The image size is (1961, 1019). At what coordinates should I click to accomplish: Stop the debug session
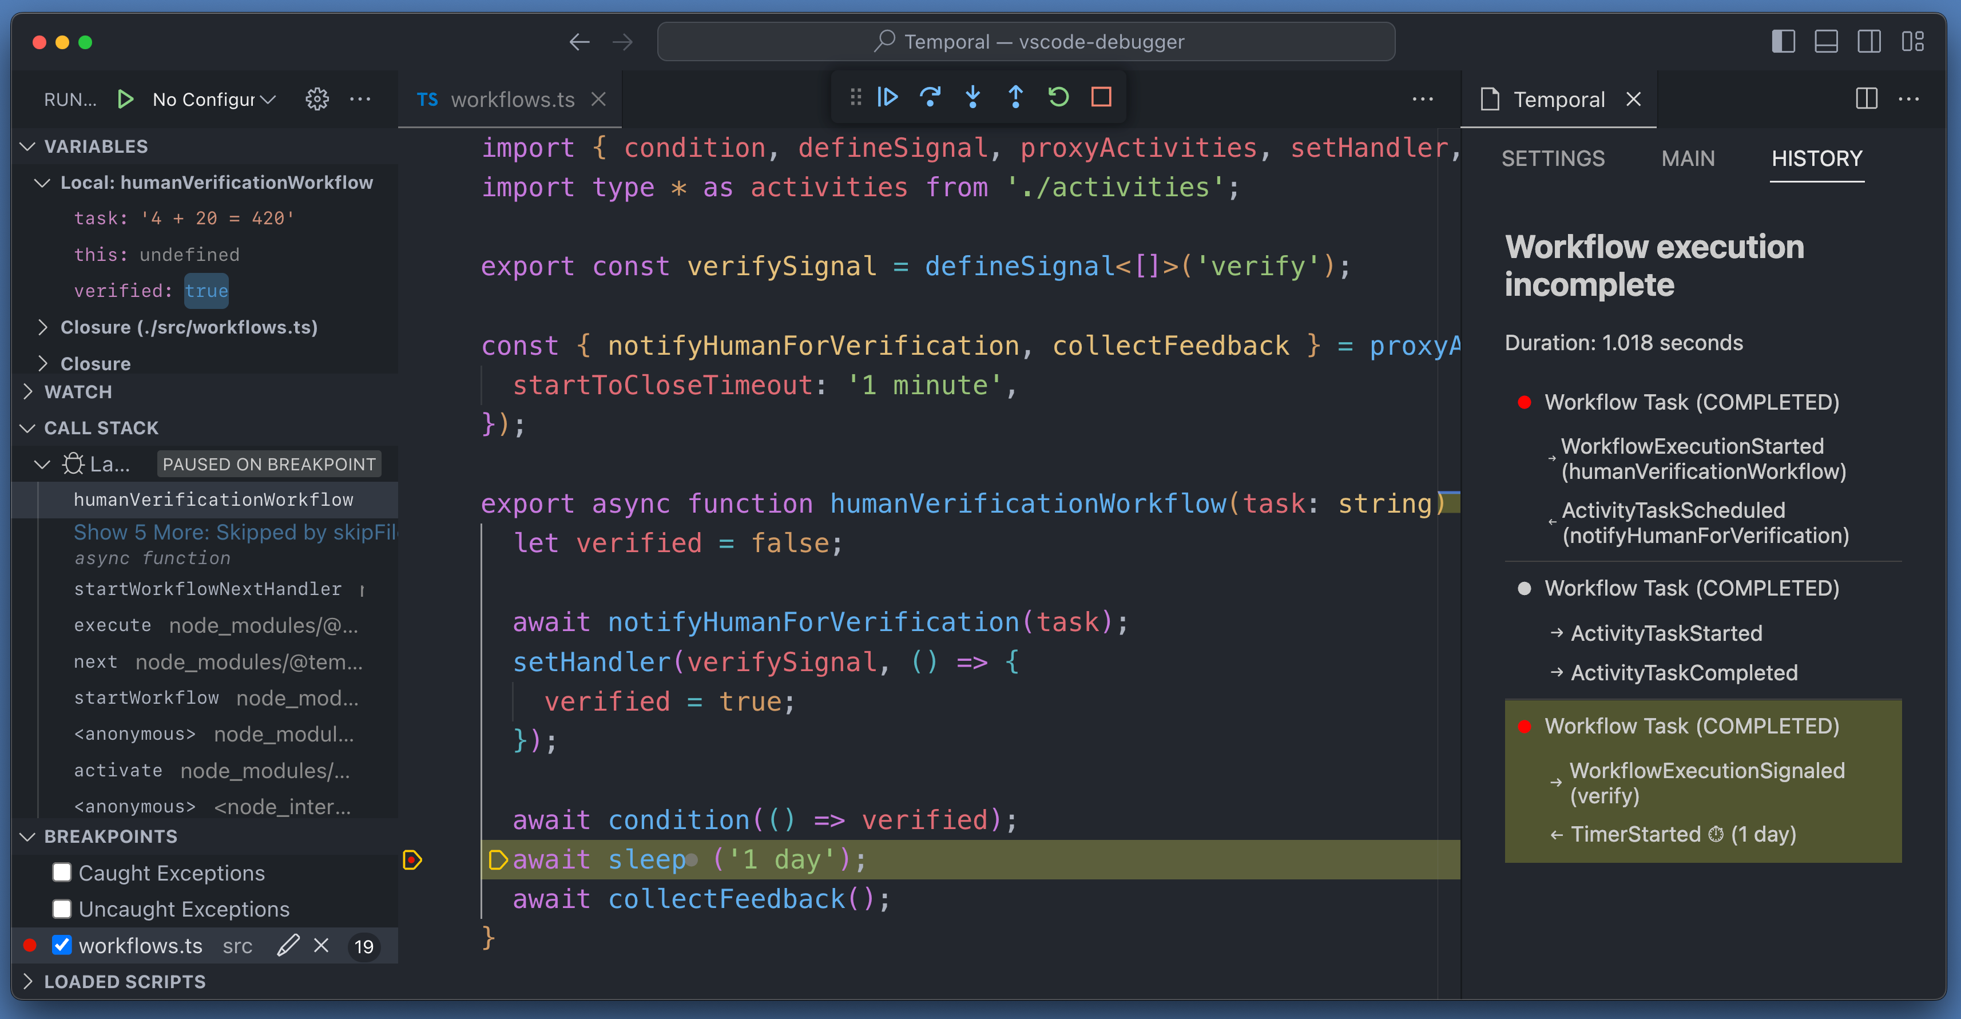tap(1101, 97)
